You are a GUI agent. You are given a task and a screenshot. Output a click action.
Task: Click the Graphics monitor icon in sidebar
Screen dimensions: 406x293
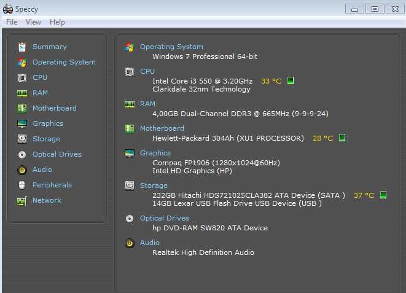(x=22, y=123)
